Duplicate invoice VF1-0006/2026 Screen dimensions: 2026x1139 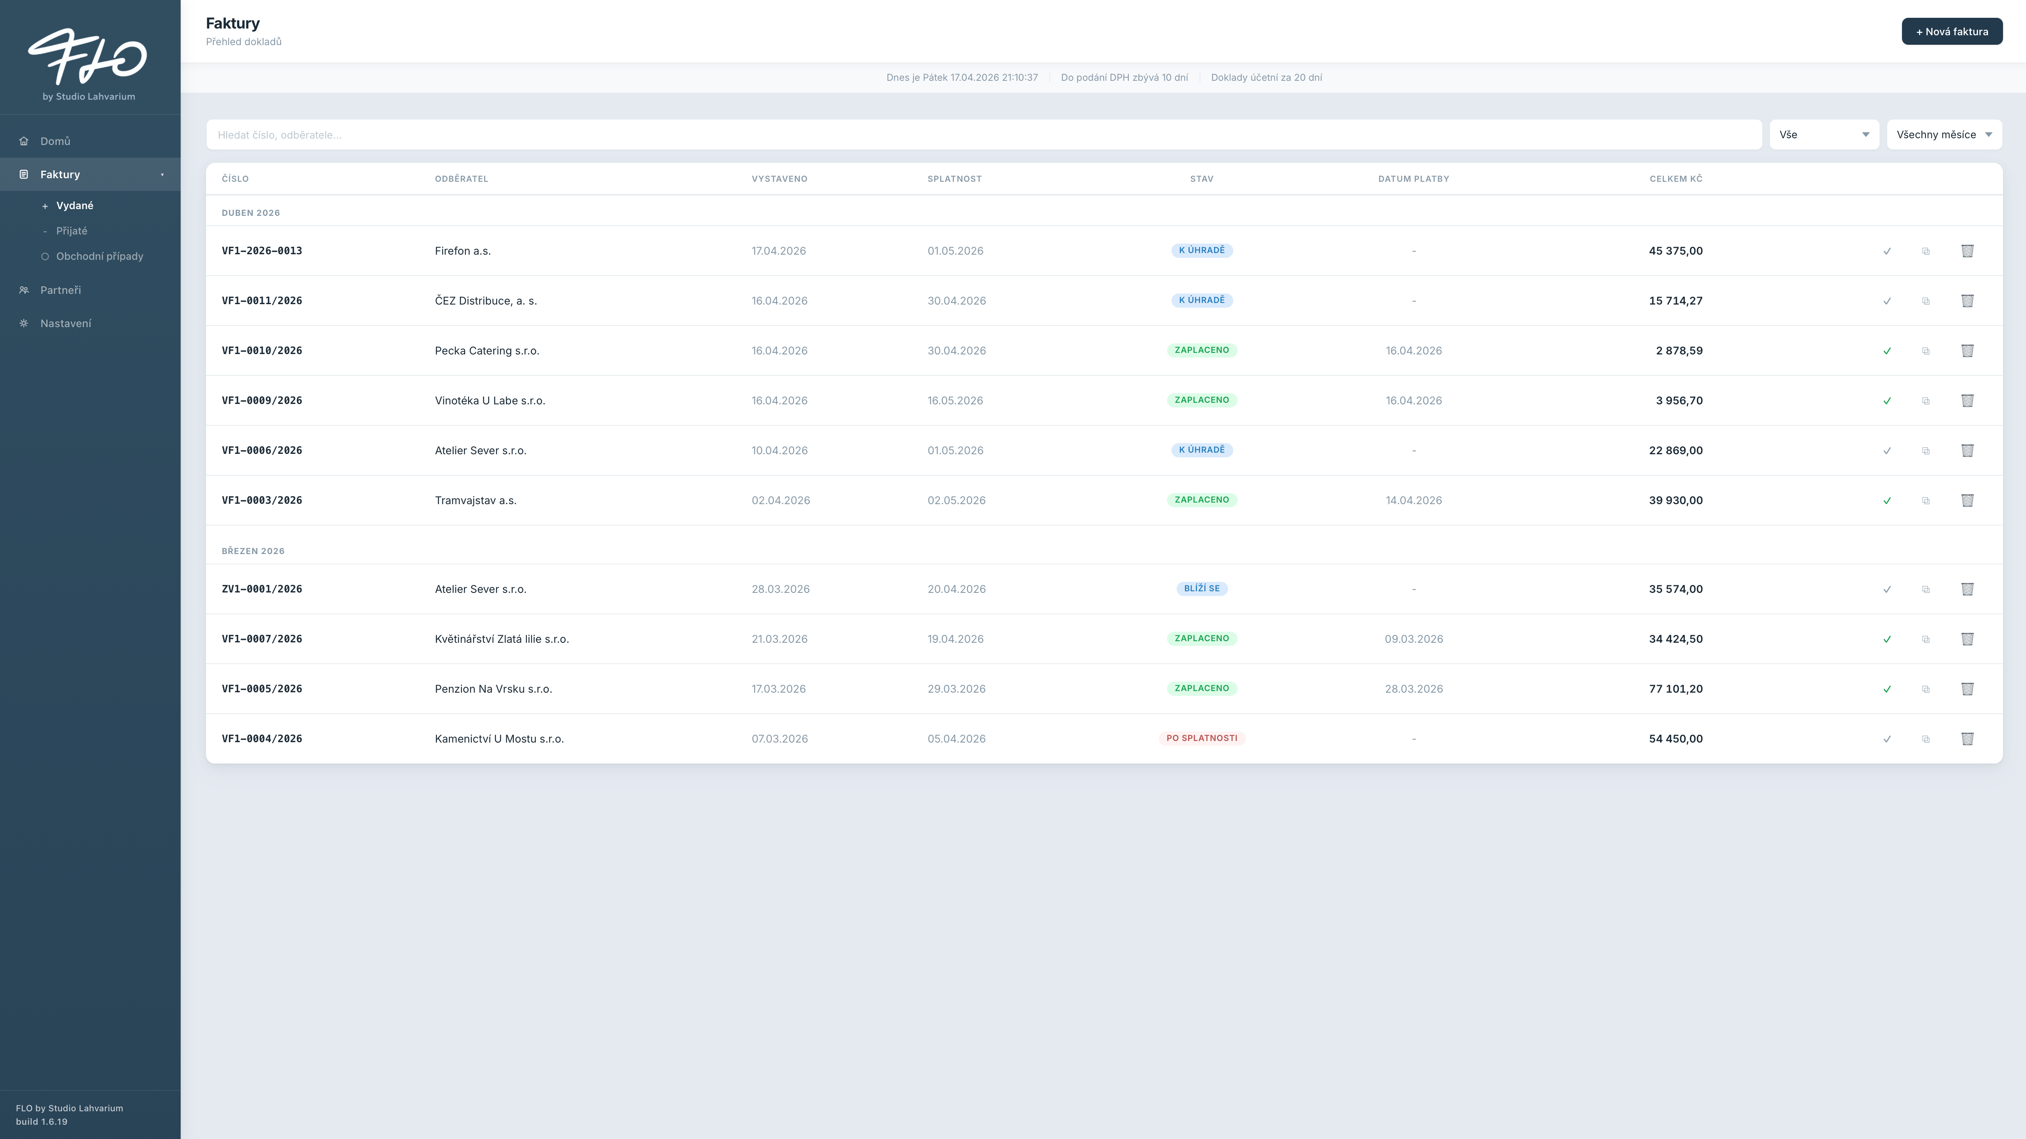tap(1926, 451)
